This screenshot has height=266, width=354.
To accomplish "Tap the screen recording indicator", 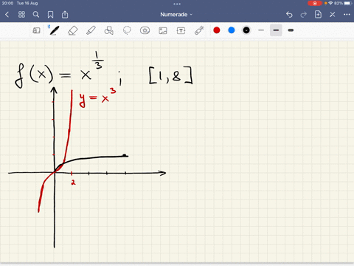I will [315, 3].
